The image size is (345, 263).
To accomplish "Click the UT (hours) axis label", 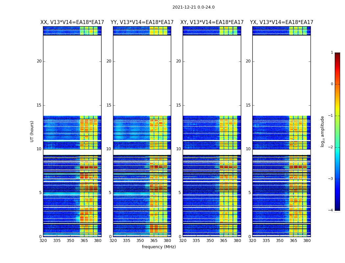I will coord(32,131).
